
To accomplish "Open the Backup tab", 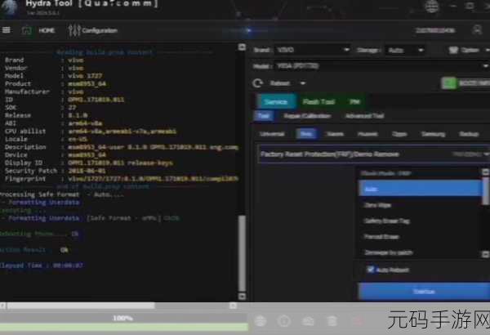I will (469, 134).
